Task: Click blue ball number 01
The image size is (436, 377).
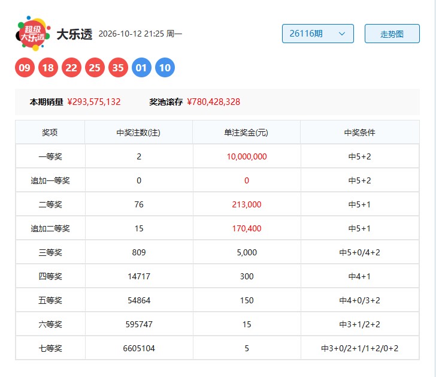Action: click(141, 68)
